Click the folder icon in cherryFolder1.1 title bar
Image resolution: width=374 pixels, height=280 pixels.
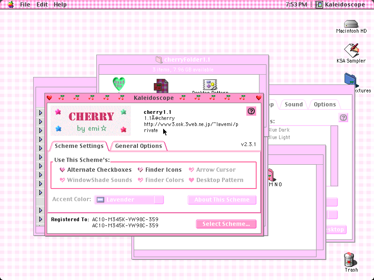[x=159, y=60]
